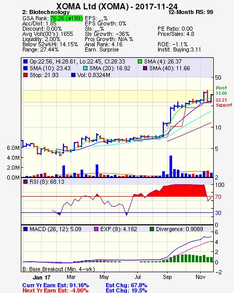This screenshot has width=234, height=293.
Task: Click the 6.0M volume axis label
Action: (x=13, y=148)
